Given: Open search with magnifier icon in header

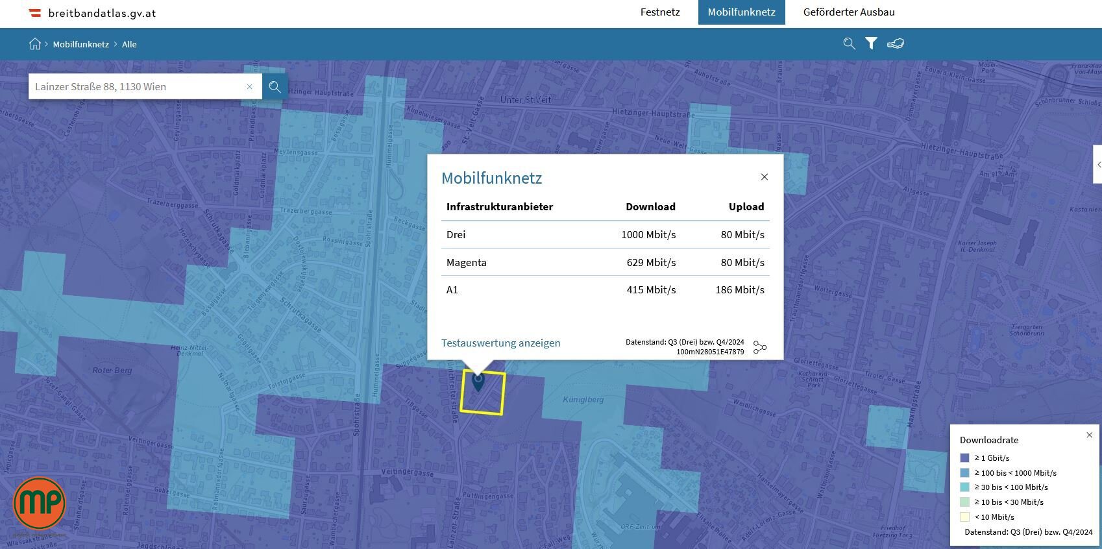Looking at the screenshot, I should 849,43.
